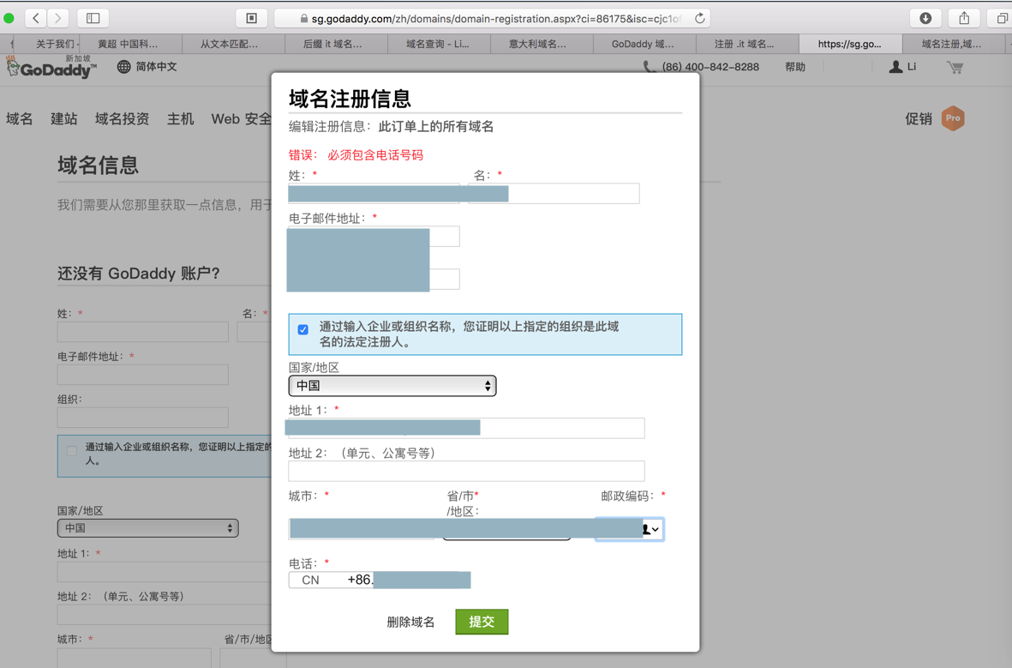
Task: Click the 地址 2 field on background page
Action: point(165,614)
